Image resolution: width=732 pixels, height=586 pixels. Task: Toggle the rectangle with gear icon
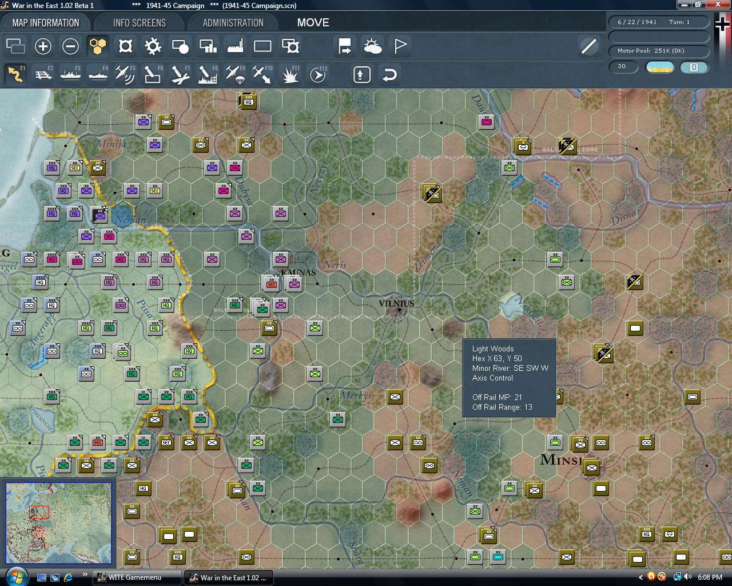coord(291,46)
